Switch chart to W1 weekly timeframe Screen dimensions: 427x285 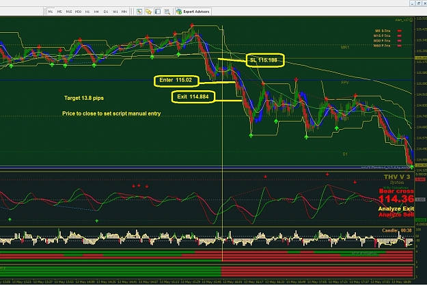(115, 12)
